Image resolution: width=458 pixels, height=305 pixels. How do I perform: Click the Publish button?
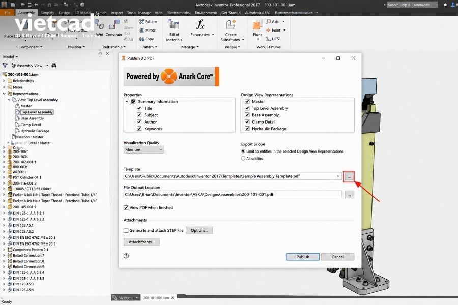point(303,257)
